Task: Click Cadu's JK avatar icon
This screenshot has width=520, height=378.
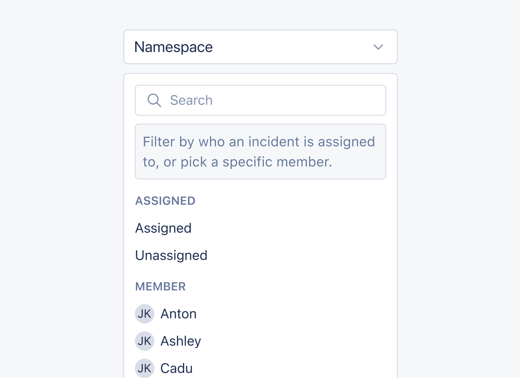Action: [145, 368]
